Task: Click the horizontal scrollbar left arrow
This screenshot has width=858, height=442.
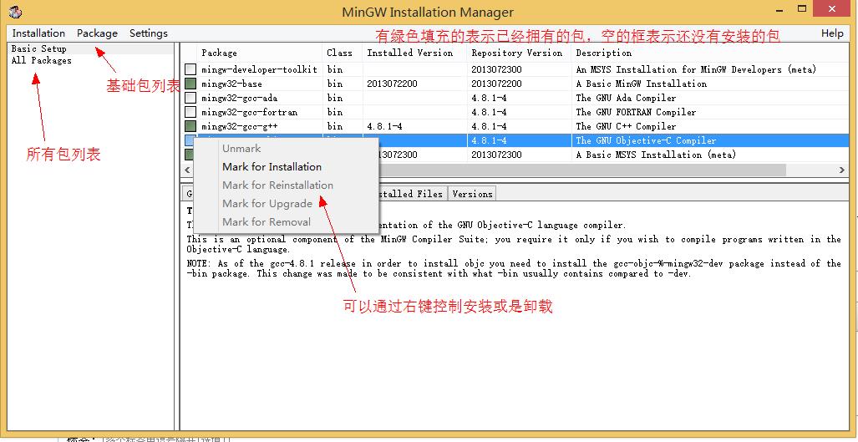Action: [x=188, y=170]
